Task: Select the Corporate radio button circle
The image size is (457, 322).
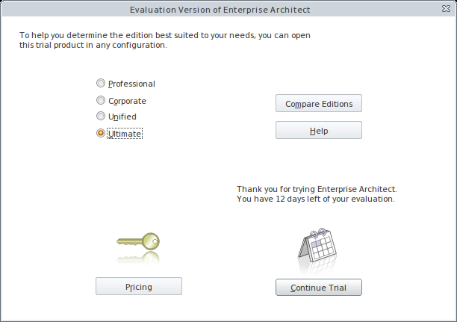Action: point(101,100)
